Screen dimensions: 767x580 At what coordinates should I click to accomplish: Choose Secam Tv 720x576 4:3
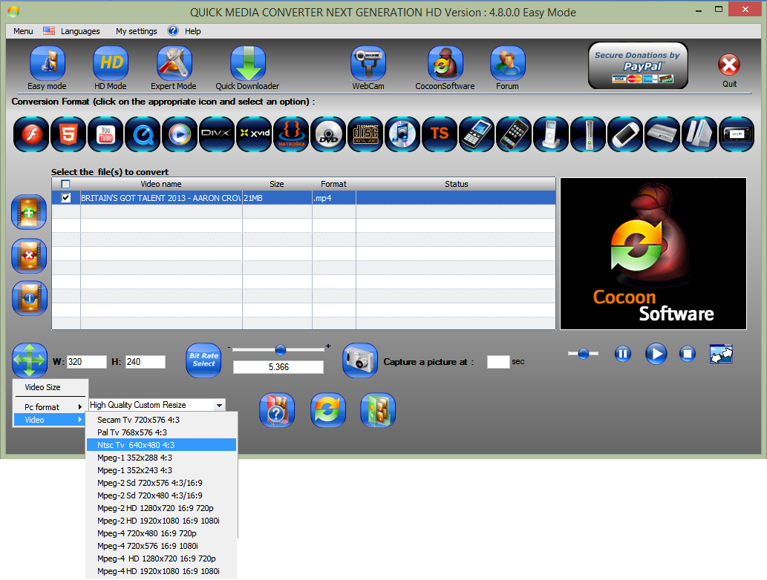pos(161,420)
